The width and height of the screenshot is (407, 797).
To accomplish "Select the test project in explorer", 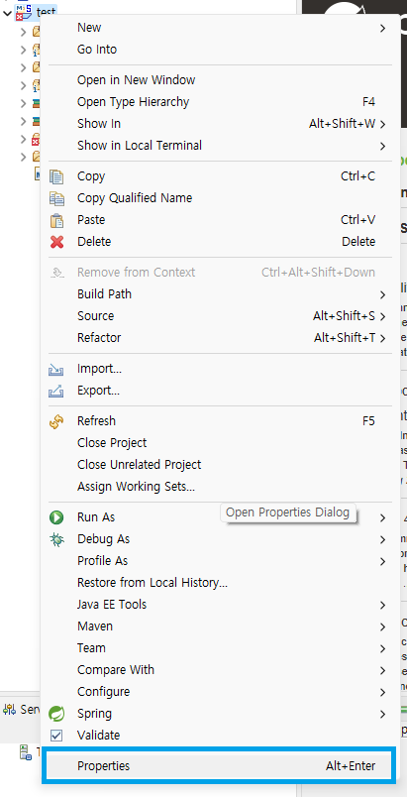I will pyautogui.click(x=47, y=12).
